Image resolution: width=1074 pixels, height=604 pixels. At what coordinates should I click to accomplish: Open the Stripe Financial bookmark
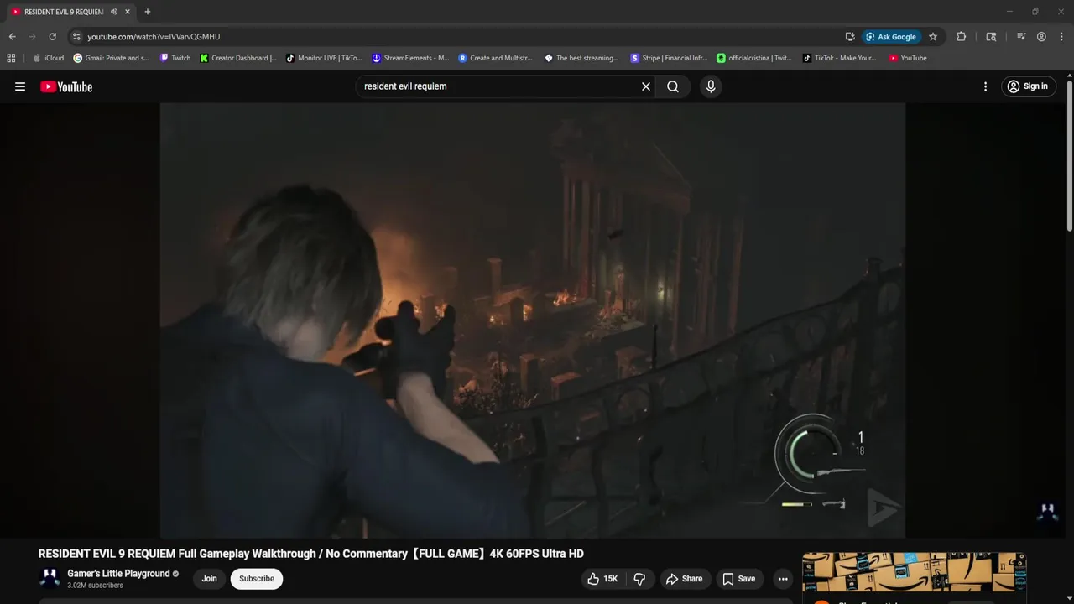click(669, 58)
